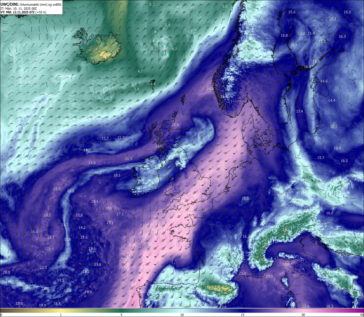The image size is (364, 317).
Task: Select the 16.2 value label
Action: coord(246,237)
